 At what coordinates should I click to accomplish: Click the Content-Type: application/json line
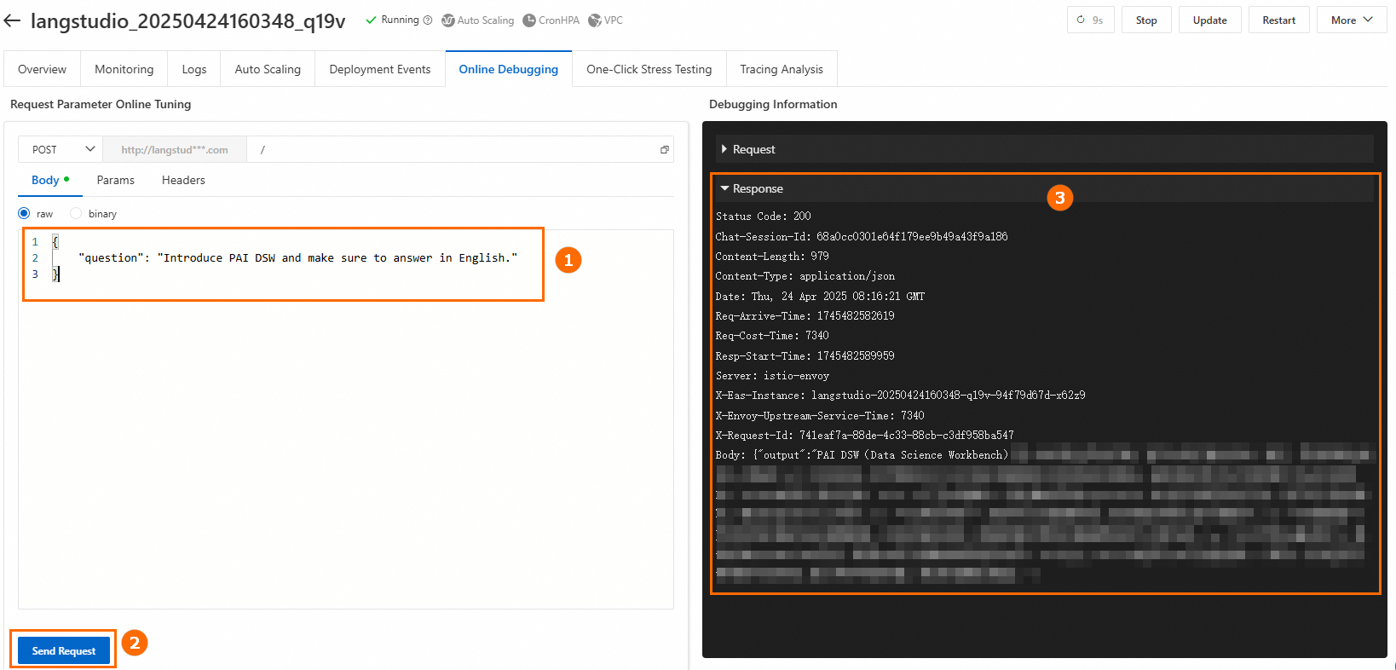coord(805,276)
